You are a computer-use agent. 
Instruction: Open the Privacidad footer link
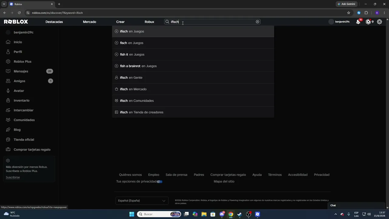point(322,175)
